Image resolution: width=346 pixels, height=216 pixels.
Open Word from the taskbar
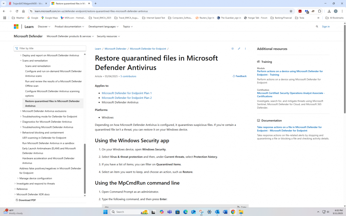tap(225, 212)
